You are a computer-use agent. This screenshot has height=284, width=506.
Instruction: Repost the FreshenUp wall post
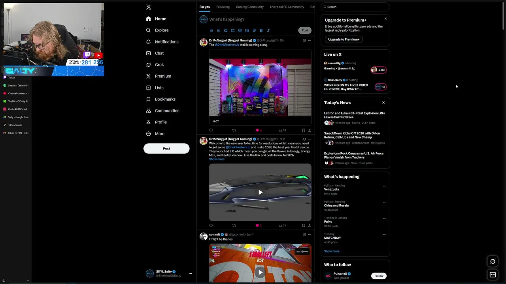coord(234,130)
